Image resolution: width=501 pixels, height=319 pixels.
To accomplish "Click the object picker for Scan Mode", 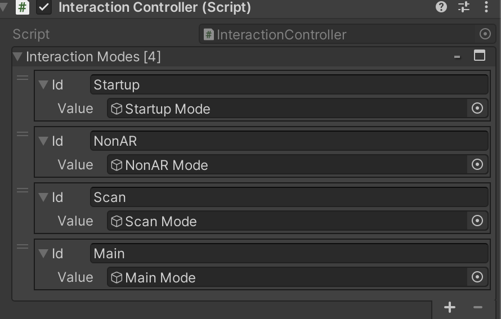I will coord(477,221).
